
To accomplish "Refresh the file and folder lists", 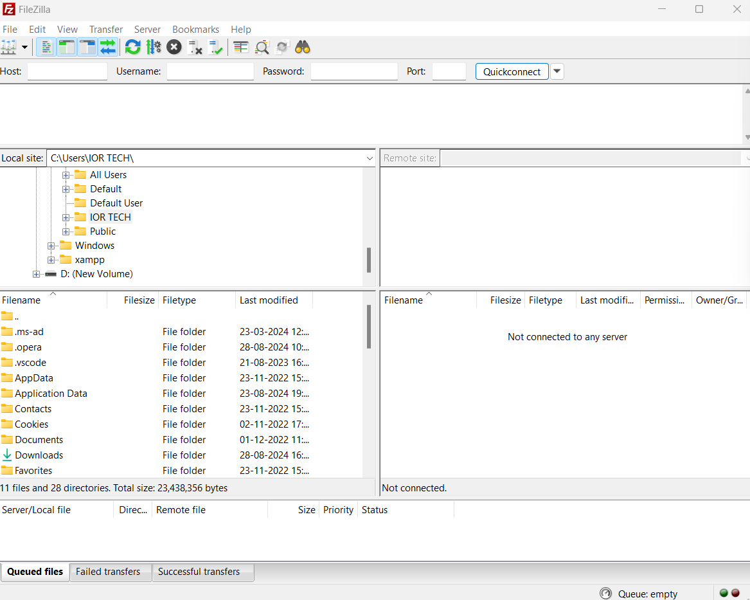I will pyautogui.click(x=133, y=48).
